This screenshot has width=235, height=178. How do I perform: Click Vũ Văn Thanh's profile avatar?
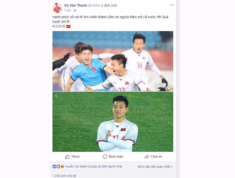(57, 8)
